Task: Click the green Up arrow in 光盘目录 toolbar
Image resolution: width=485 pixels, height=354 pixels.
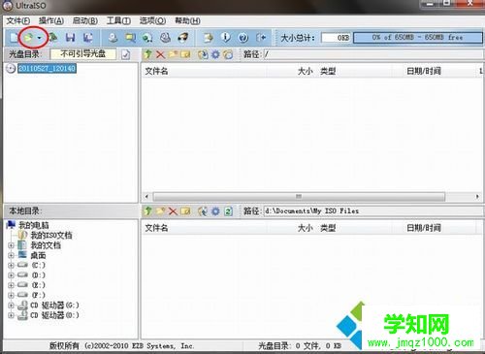Action: [x=147, y=54]
